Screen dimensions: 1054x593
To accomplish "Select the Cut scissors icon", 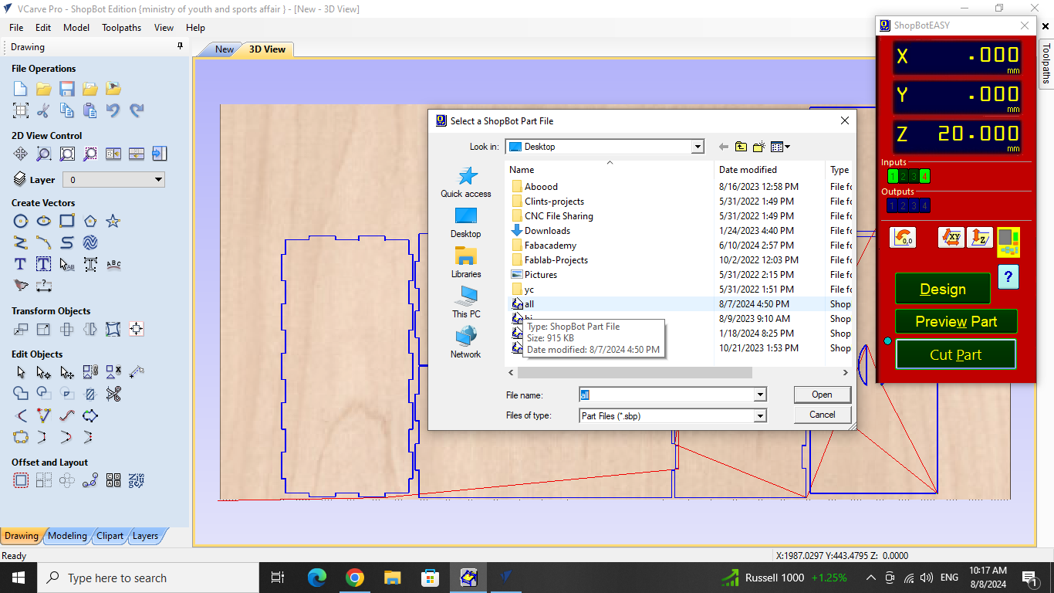I will (x=44, y=110).
